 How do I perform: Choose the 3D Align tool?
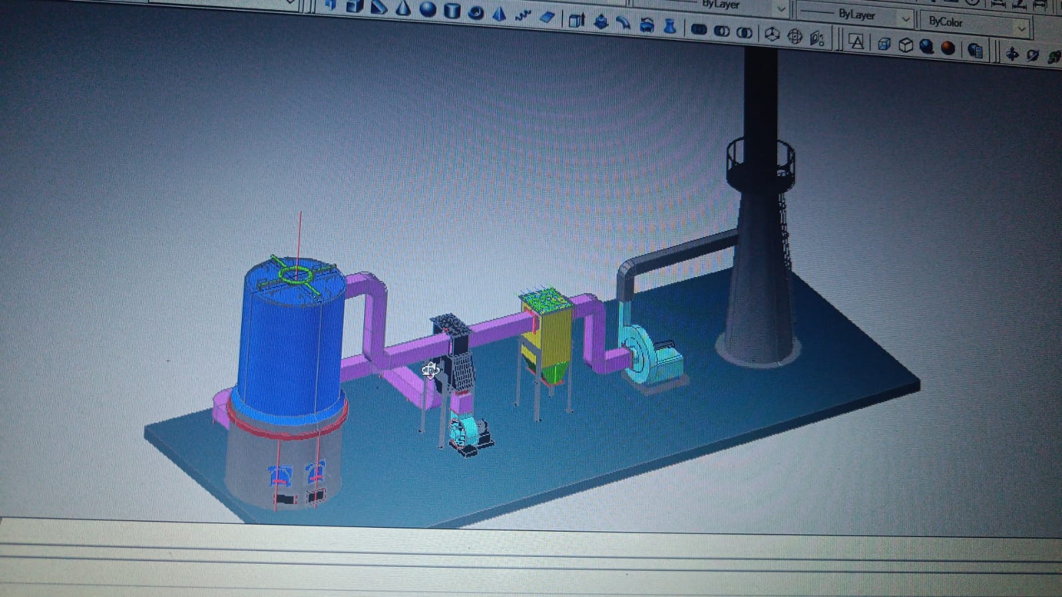click(x=818, y=37)
